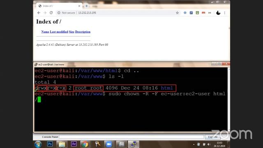Bookmark this page with the star
The width and height of the screenshot is (263, 148).
click(x=177, y=13)
